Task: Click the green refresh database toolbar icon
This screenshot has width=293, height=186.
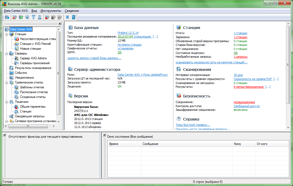Action: (21, 17)
